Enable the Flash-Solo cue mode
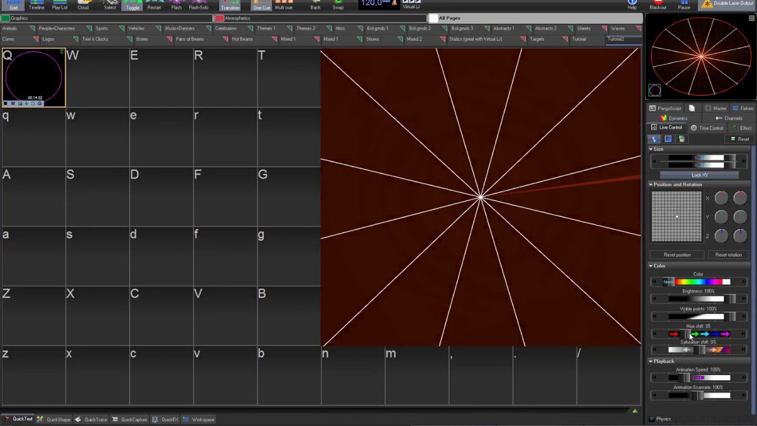757x426 pixels. tap(199, 5)
